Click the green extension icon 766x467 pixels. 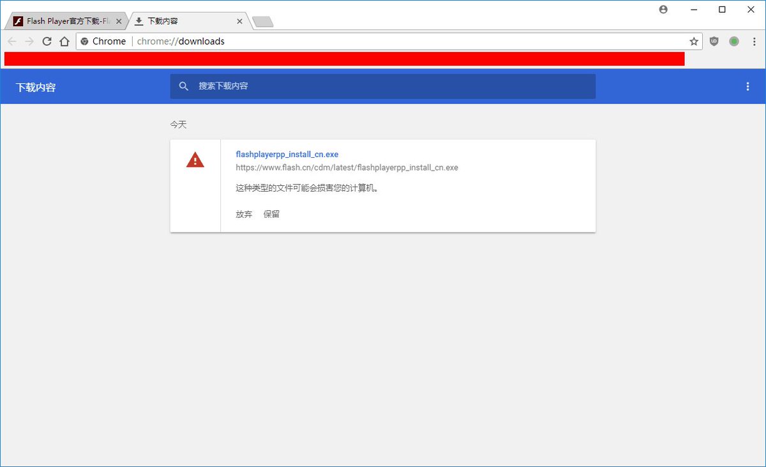[x=733, y=41]
